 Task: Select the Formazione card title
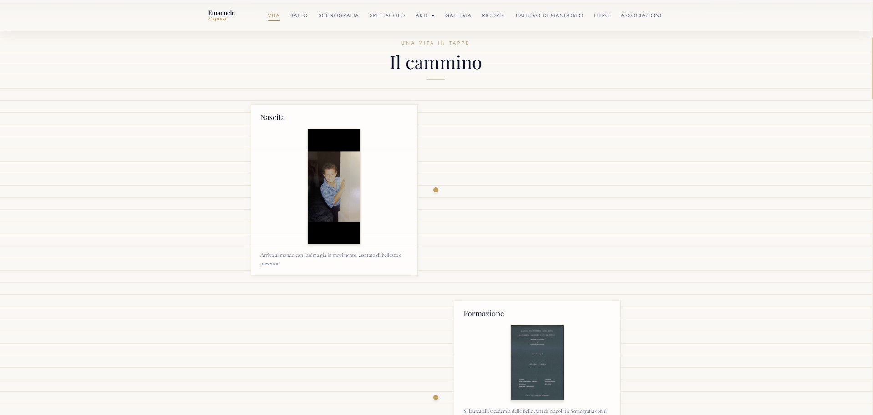click(x=484, y=314)
